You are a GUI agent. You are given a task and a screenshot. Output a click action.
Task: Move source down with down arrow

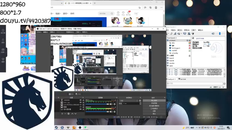(75, 114)
